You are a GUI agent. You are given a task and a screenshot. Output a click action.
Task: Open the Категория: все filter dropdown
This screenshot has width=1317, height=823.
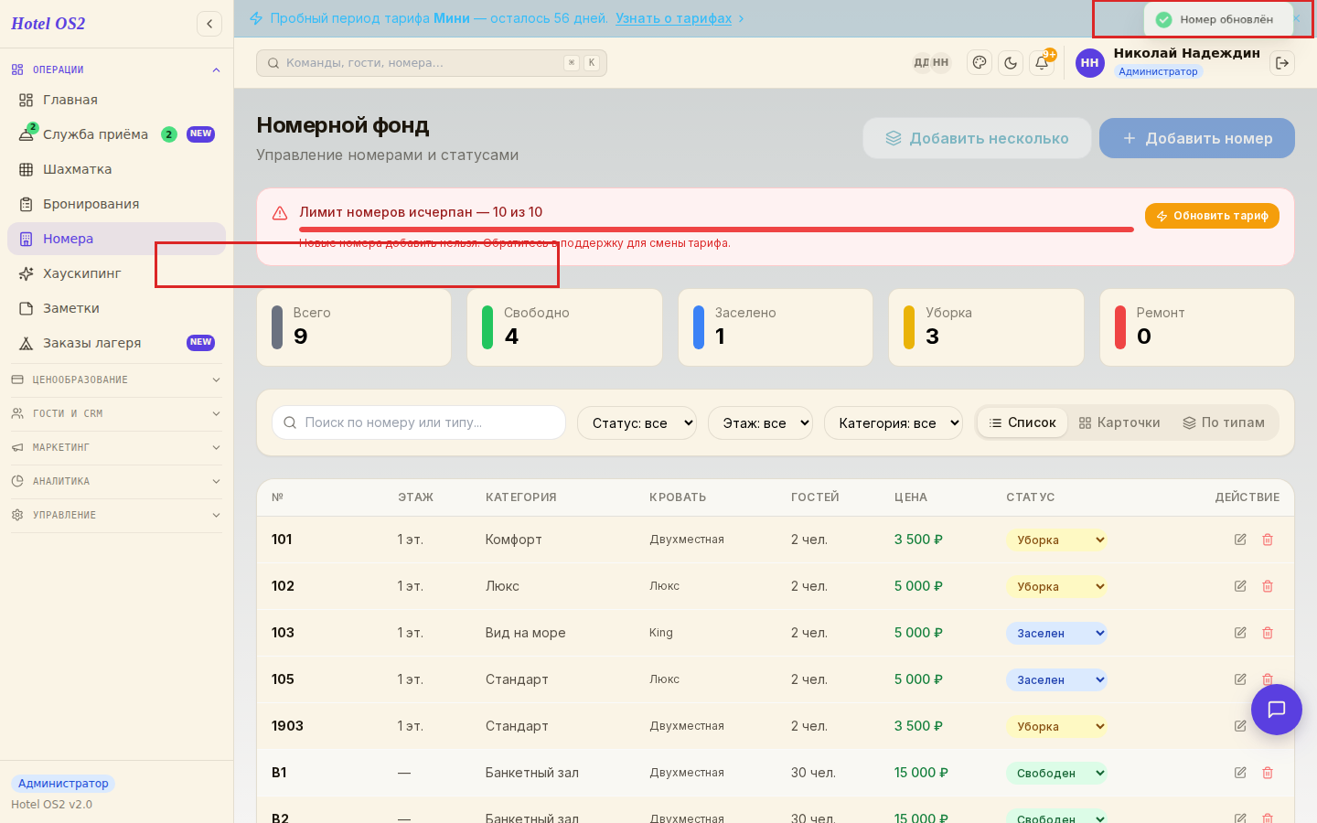point(894,422)
